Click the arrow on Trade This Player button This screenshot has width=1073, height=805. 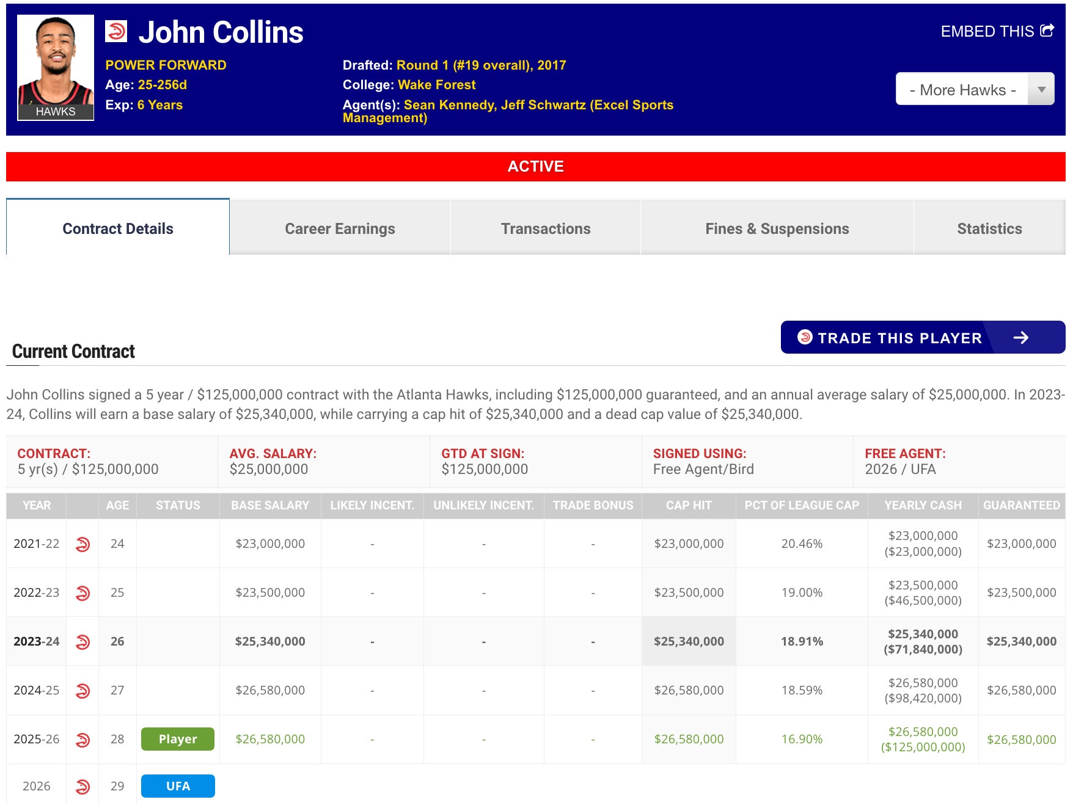coord(1021,337)
